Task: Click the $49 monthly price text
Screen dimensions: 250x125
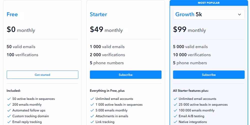Action: [106, 29]
